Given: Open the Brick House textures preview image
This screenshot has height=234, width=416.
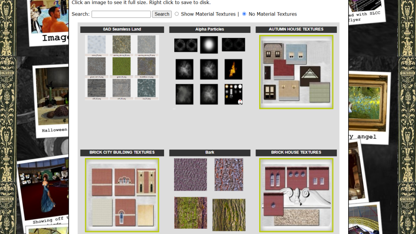Looking at the screenshot, I should pyautogui.click(x=296, y=195).
